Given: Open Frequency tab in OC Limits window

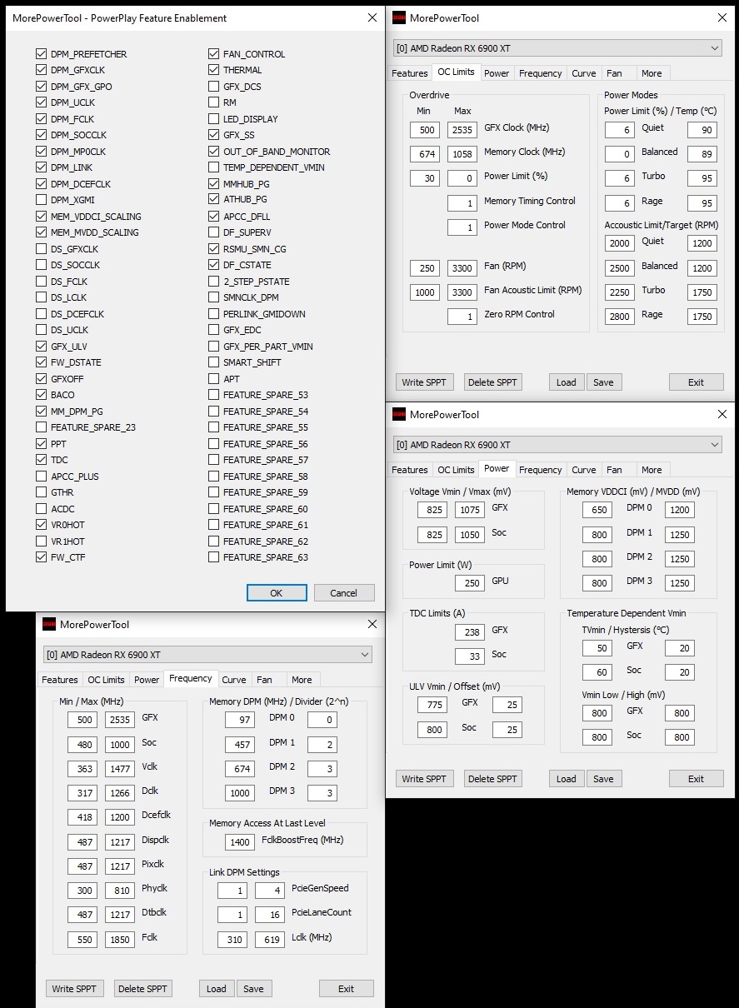Looking at the screenshot, I should [x=541, y=73].
